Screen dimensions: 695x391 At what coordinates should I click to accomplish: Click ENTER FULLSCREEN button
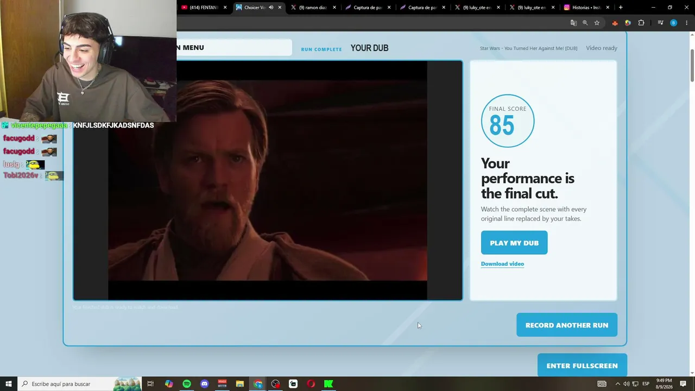582,365
